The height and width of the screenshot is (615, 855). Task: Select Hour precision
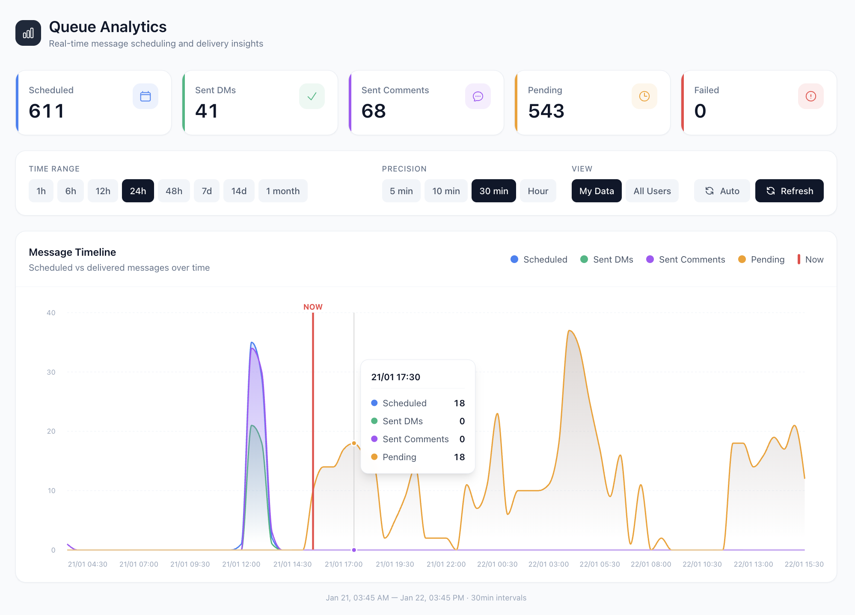click(x=538, y=191)
